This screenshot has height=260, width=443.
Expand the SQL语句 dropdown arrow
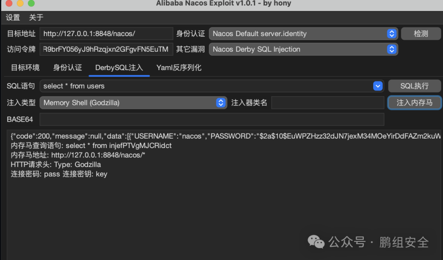378,86
